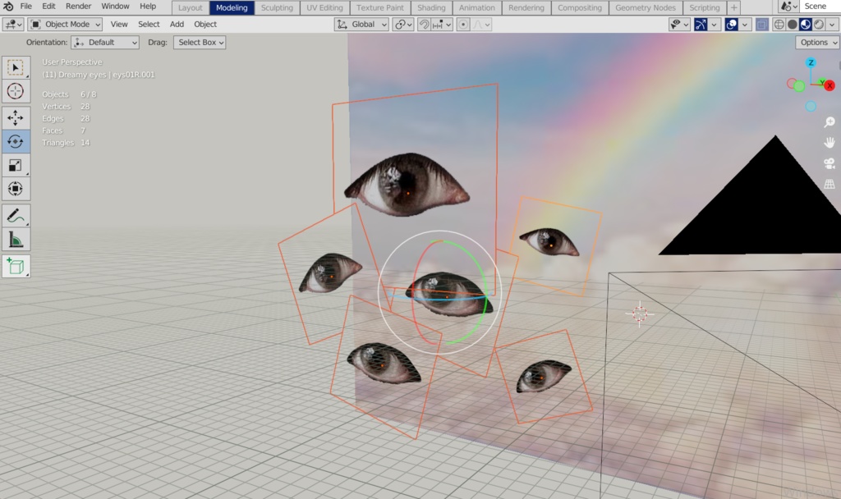Open the gizmo settings dropdown arrow

click(714, 24)
